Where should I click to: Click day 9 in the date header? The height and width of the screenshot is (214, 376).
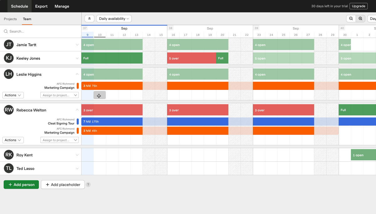(x=87, y=35)
